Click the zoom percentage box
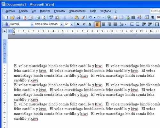Screen dimensions: 160x128 coord(158,17)
